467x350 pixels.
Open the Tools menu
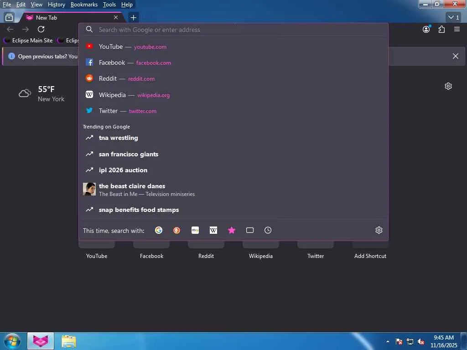[x=109, y=5]
